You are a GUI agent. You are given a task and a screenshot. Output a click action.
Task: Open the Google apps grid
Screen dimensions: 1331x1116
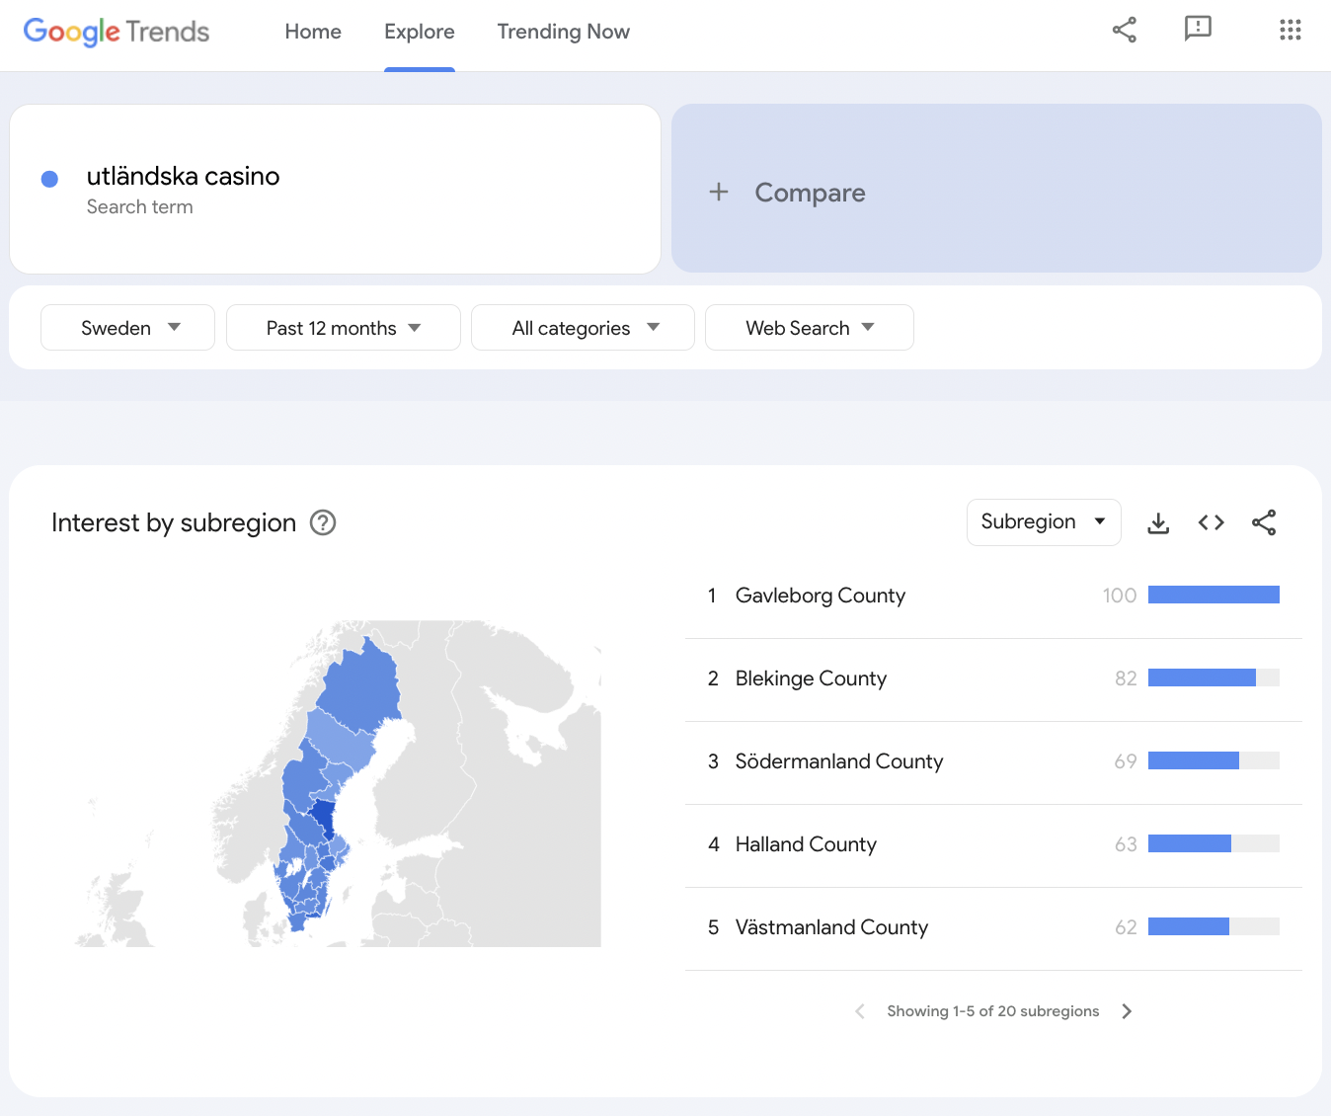pos(1290,30)
